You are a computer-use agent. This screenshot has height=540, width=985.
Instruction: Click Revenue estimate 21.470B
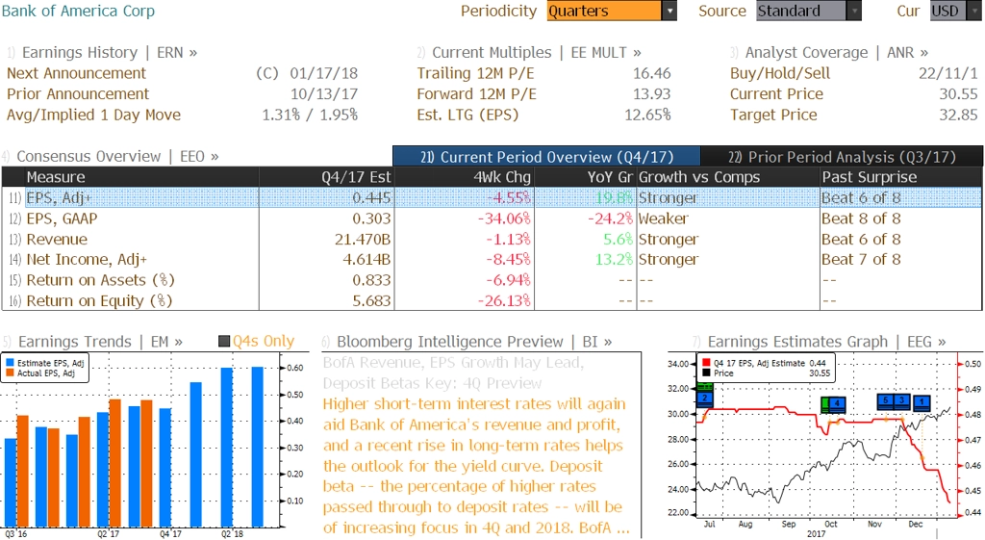point(363,239)
